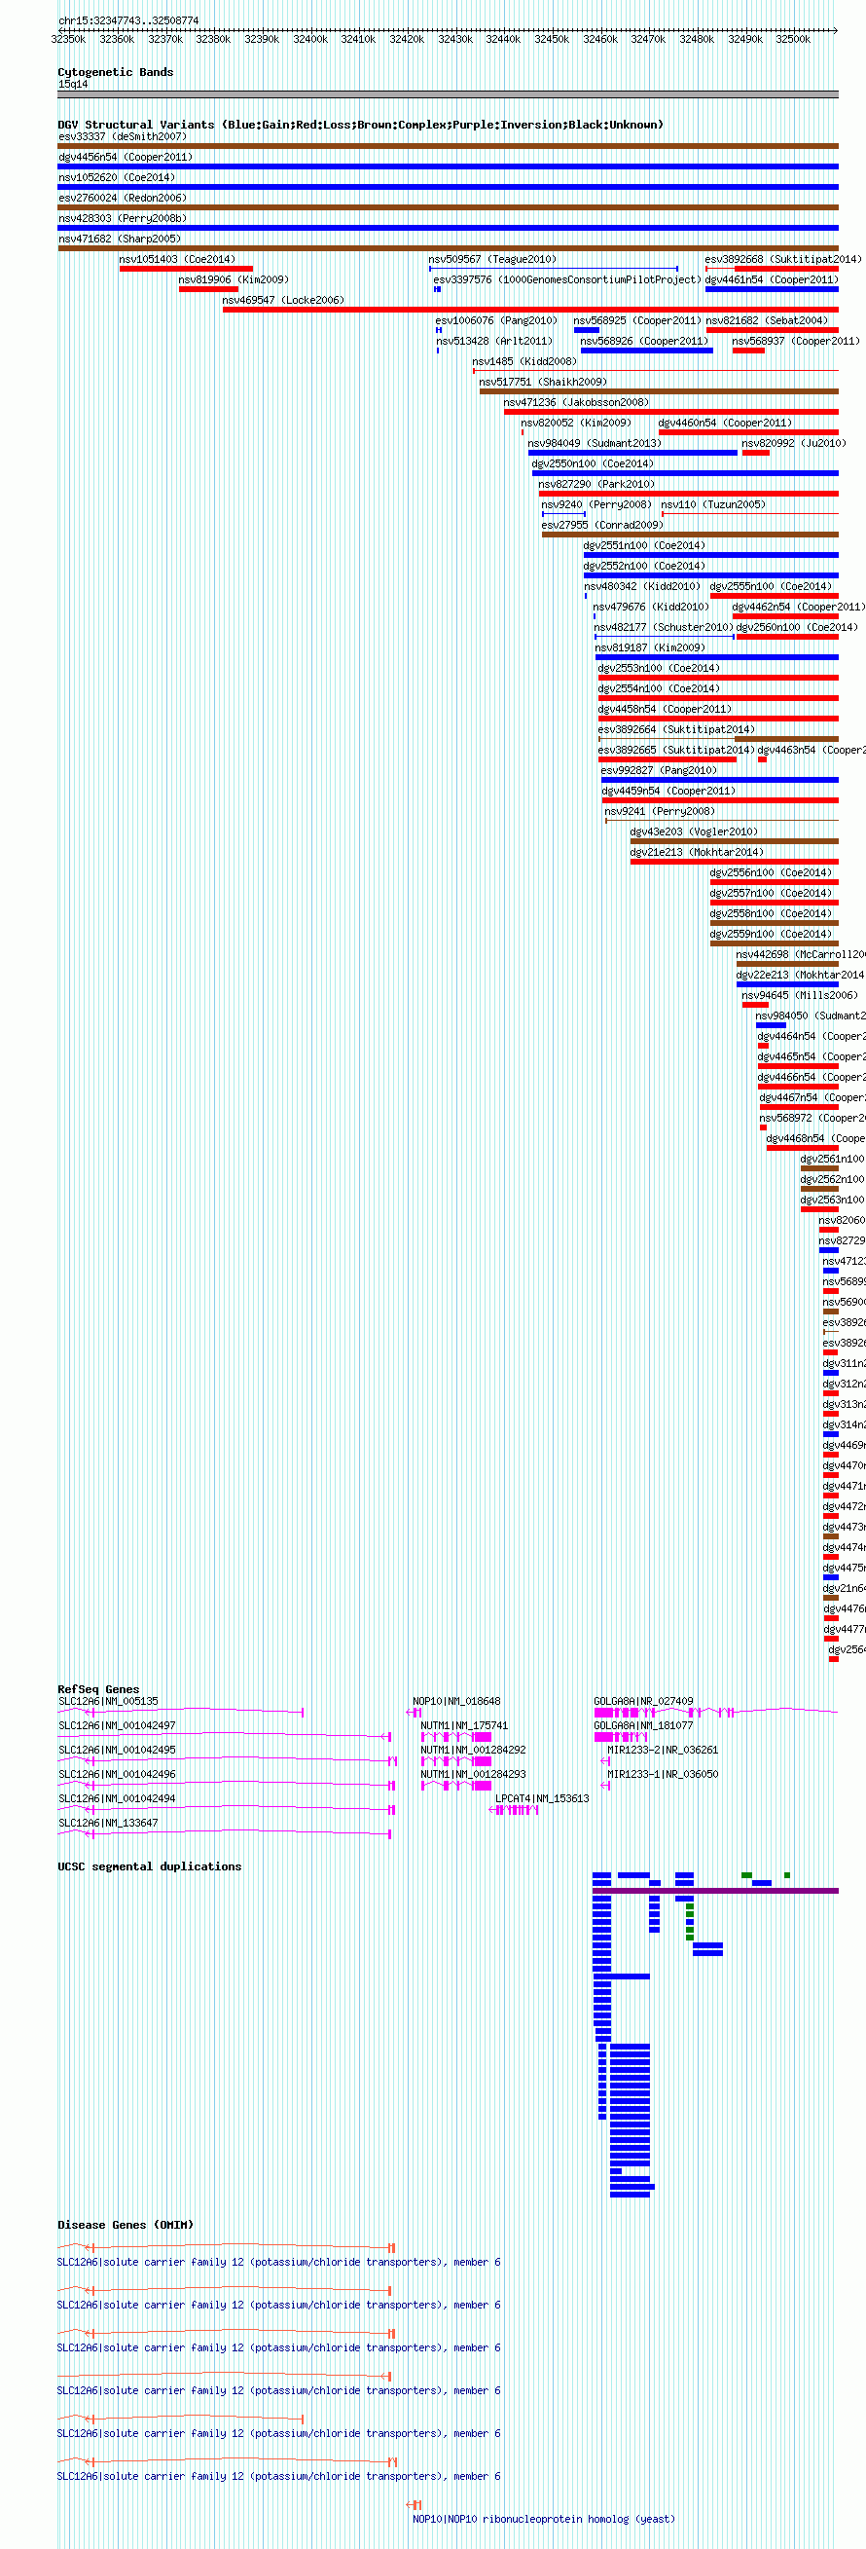Open dgv43e203 (Vogler2010) complex variant
The image size is (866, 2549).
coord(735,841)
